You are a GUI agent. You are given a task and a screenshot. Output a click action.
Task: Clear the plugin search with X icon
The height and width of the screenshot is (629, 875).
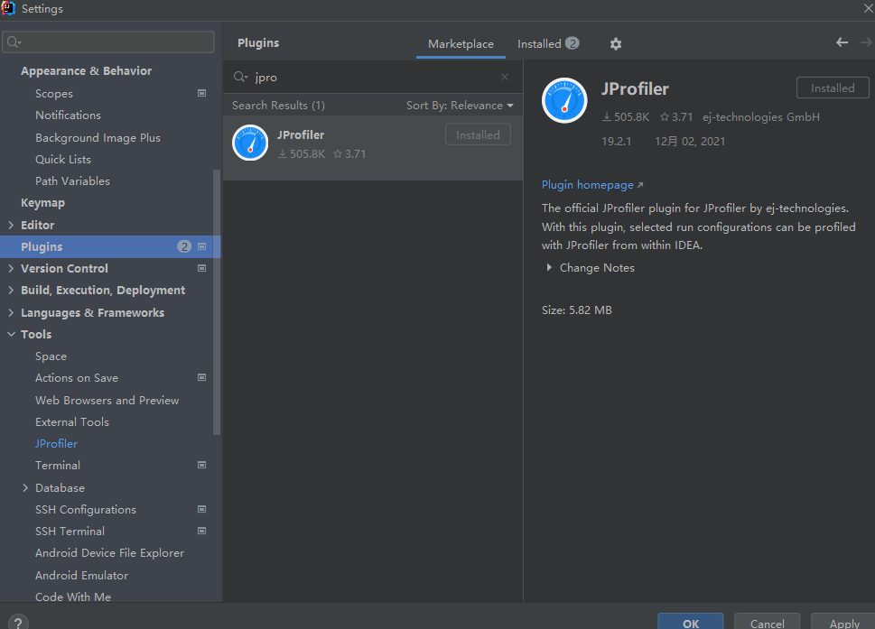click(505, 77)
